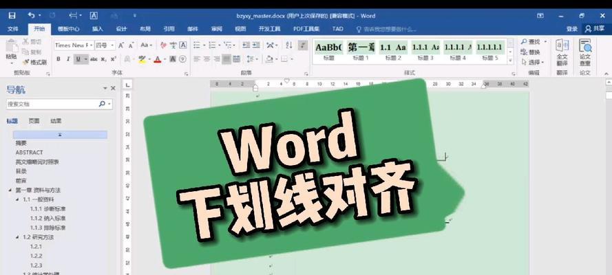The image size is (612, 275).
Task: Click the sort A-Z icon
Action: 289,45
